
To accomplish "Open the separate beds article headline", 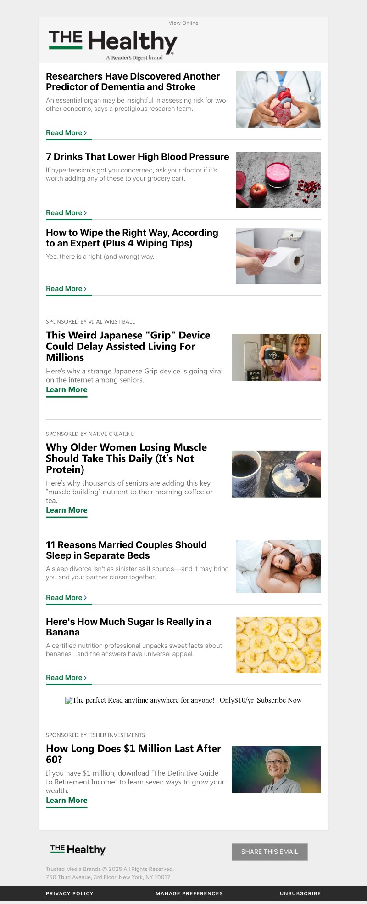I will tap(126, 550).
